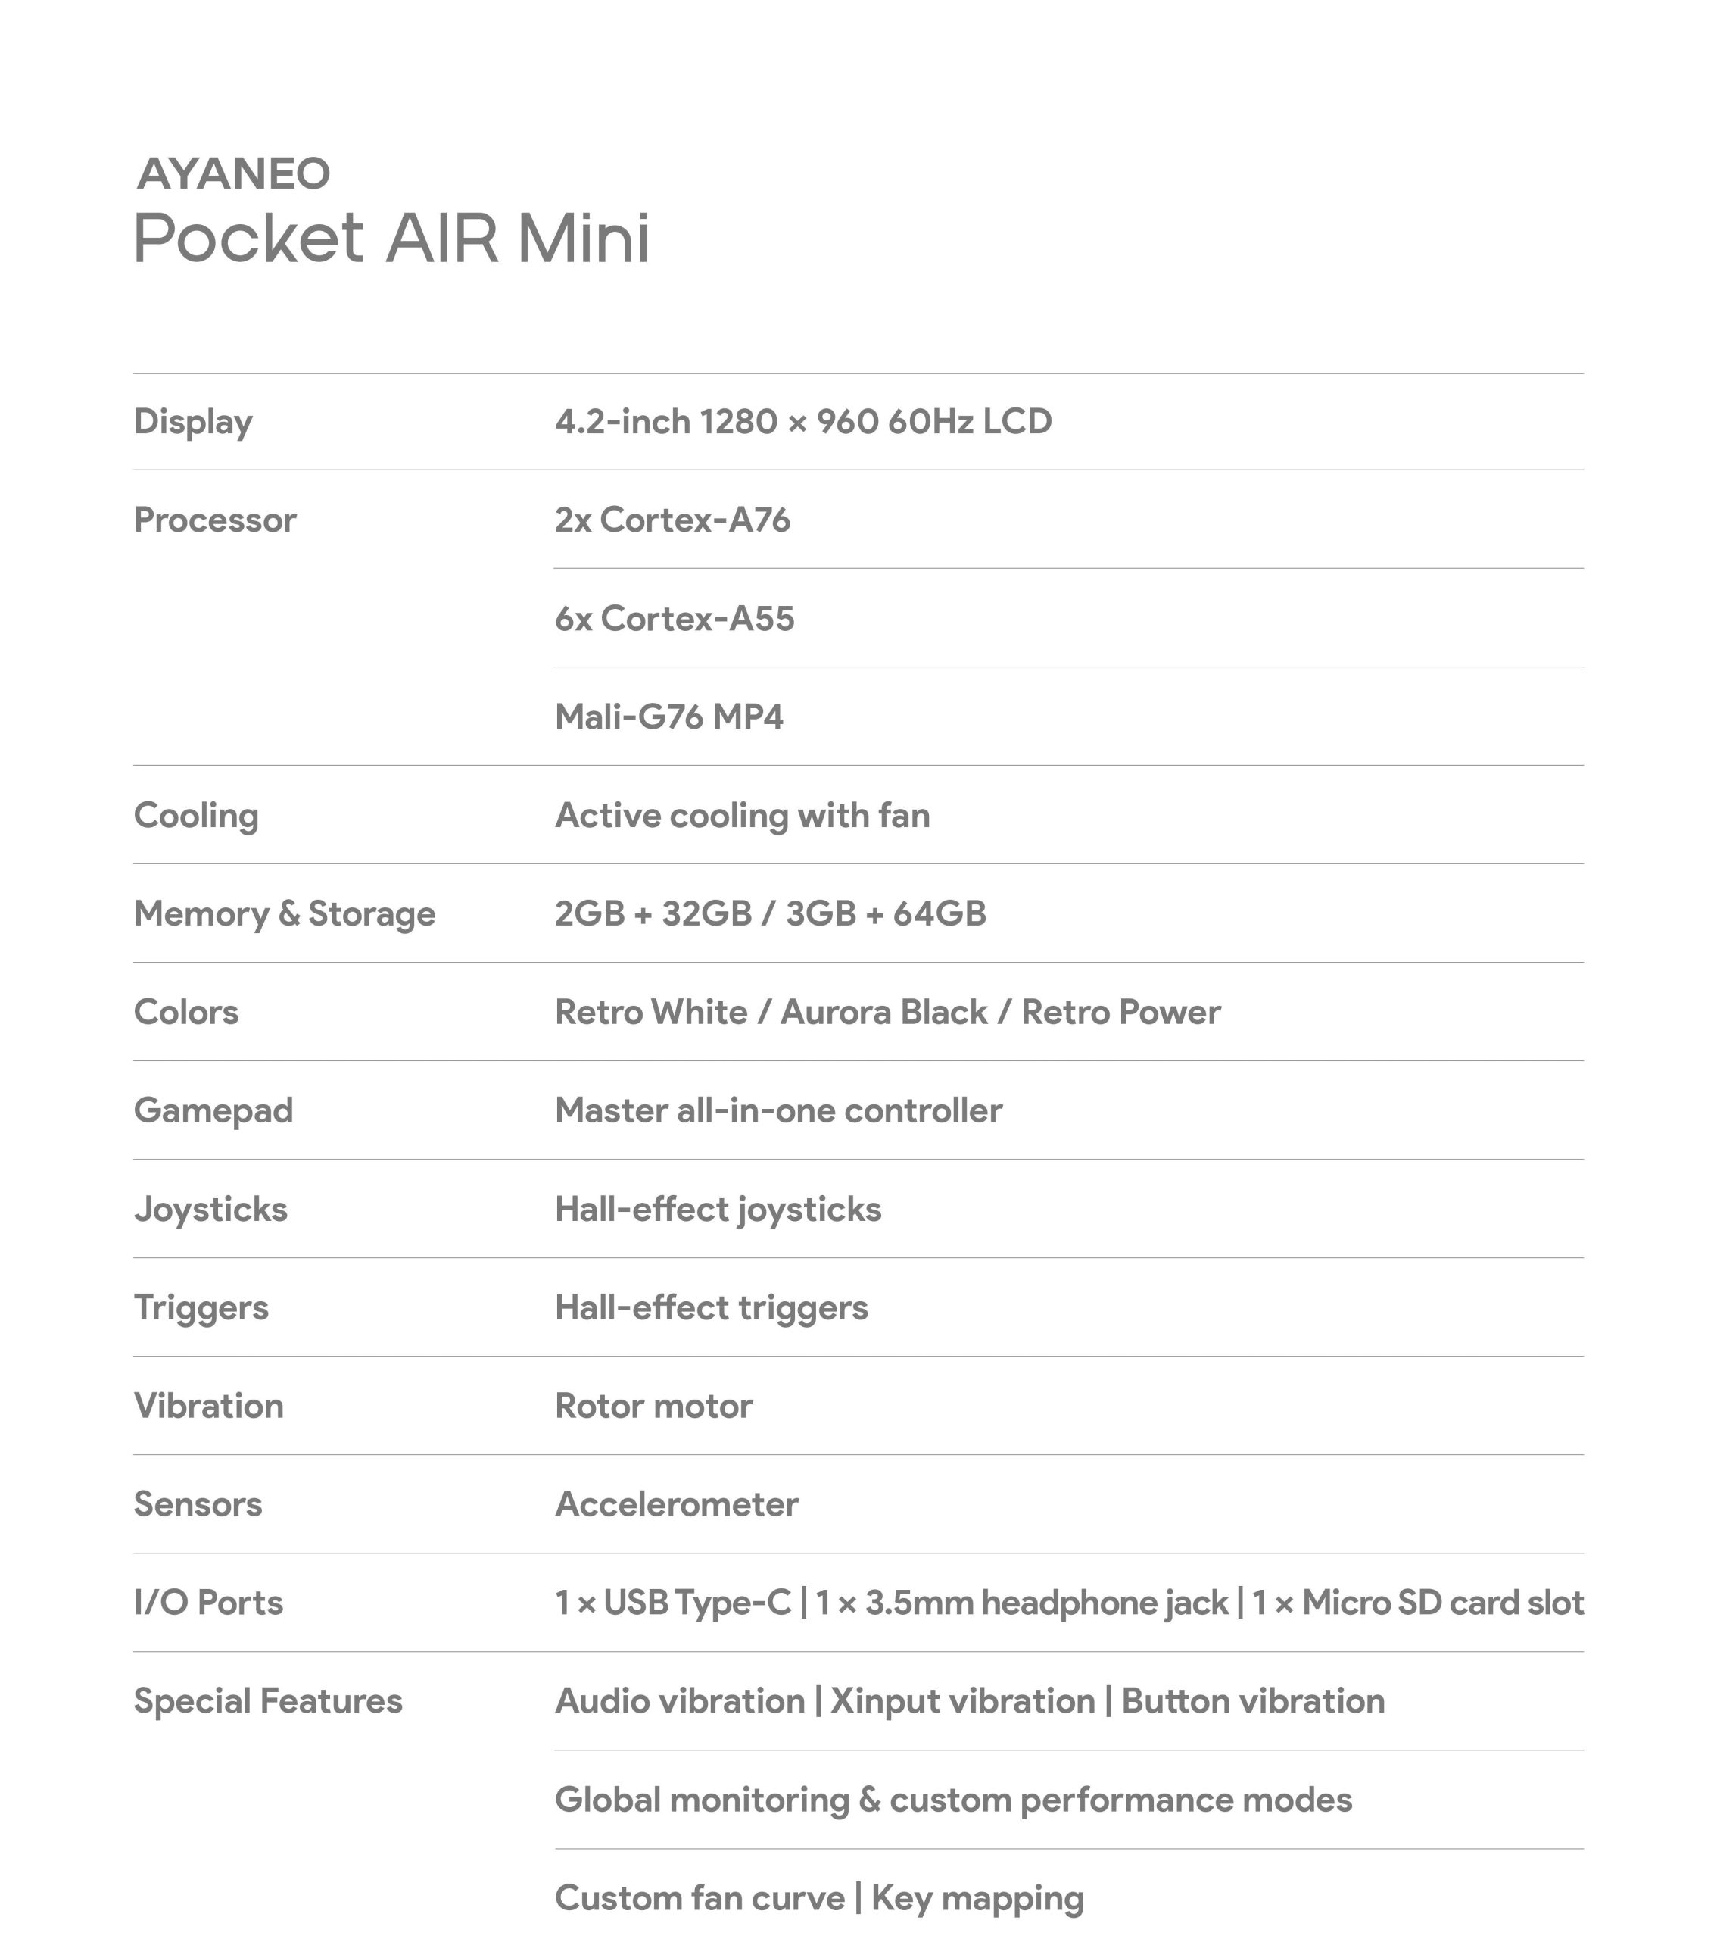Screen dimensions: 1717x1939
Task: Select the Memory & Storage label
Action: tap(285, 913)
